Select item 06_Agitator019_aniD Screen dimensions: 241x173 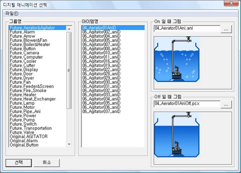click(113, 65)
